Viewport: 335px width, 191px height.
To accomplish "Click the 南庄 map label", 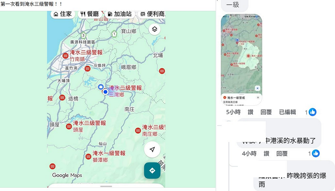I will [130, 109].
